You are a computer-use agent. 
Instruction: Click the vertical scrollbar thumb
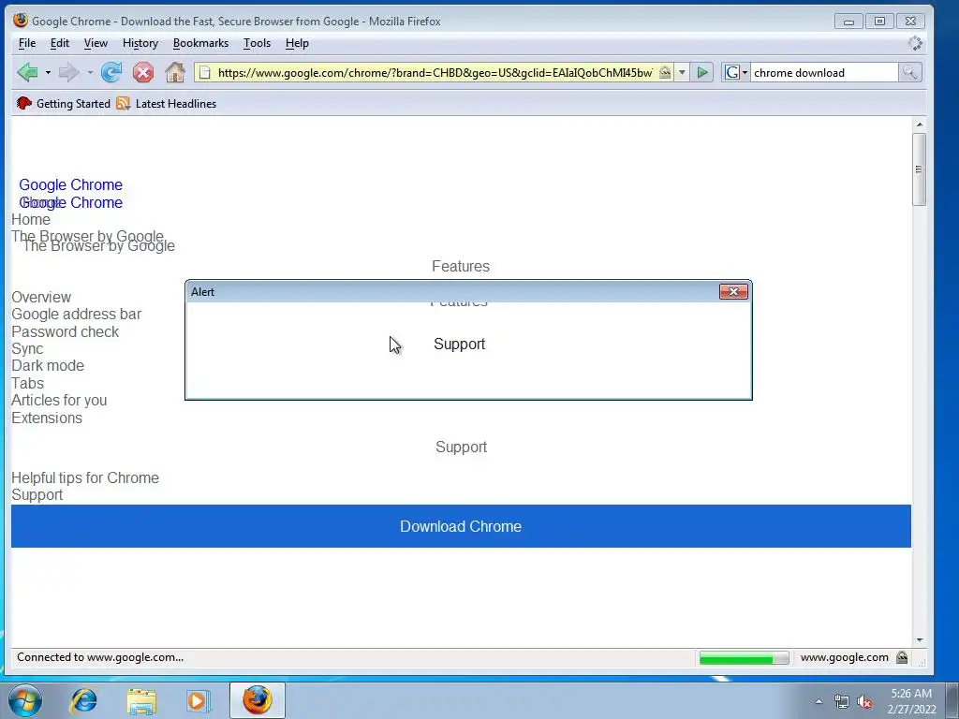tap(919, 169)
